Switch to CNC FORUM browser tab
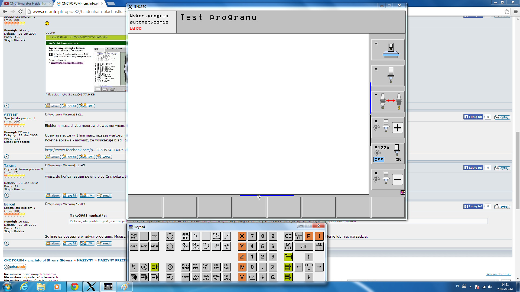This screenshot has height=292, width=520. [x=80, y=4]
